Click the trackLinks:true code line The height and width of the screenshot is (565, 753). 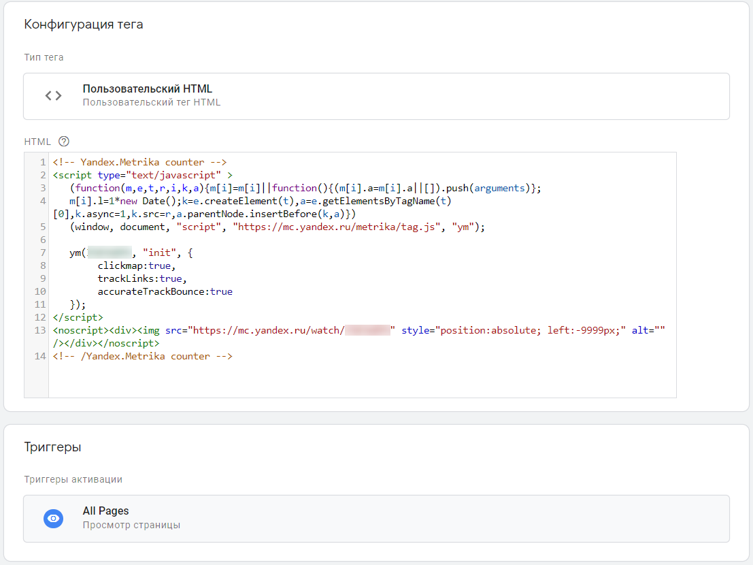142,278
